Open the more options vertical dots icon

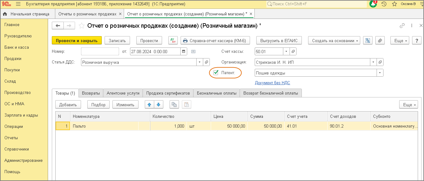(x=412, y=26)
